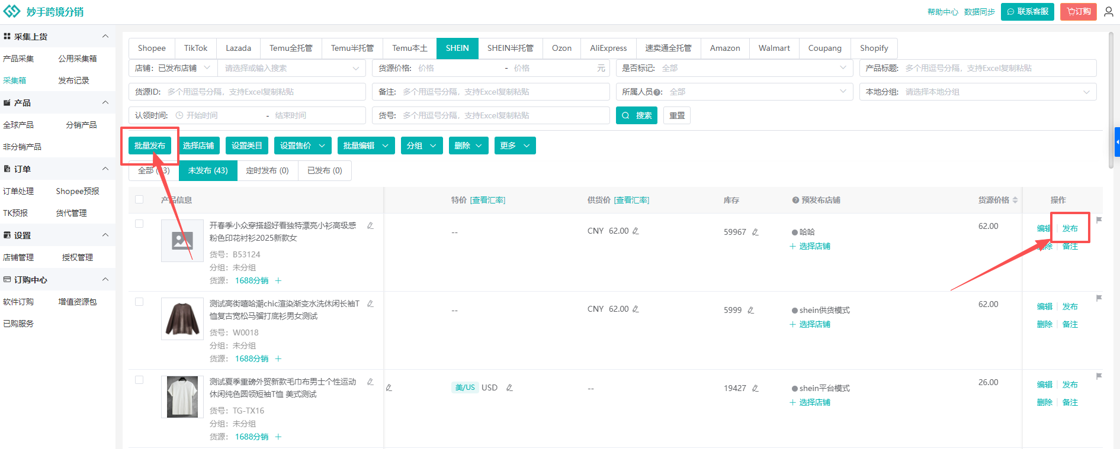The image size is (1120, 449).
Task: Click the flag marker on the first product row
Action: (1099, 220)
